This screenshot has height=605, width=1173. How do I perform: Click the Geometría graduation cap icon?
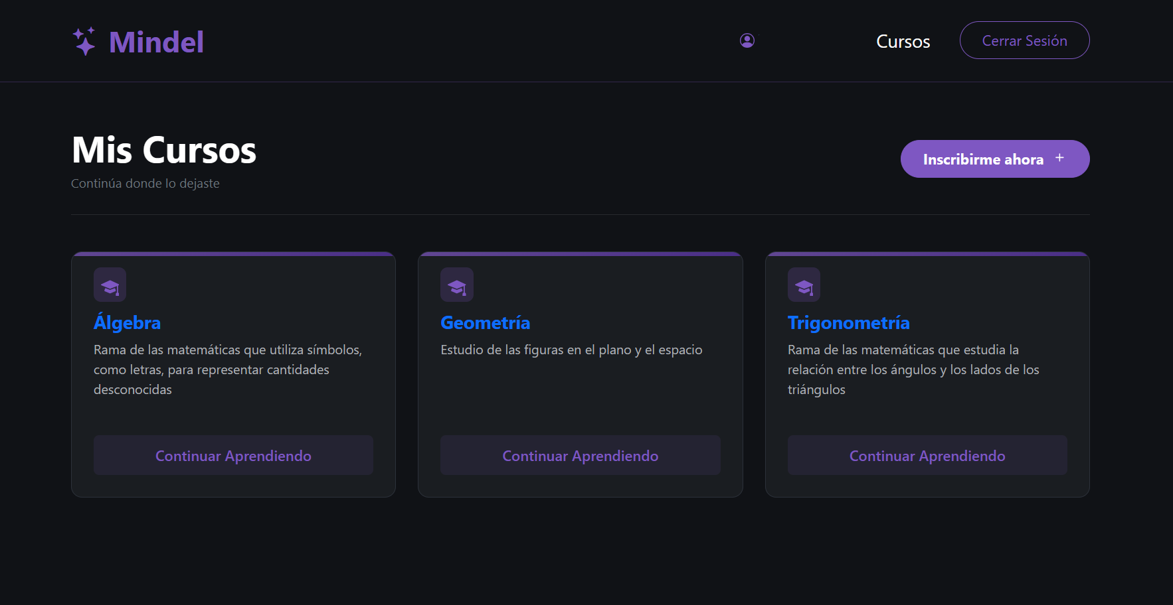pyautogui.click(x=457, y=285)
